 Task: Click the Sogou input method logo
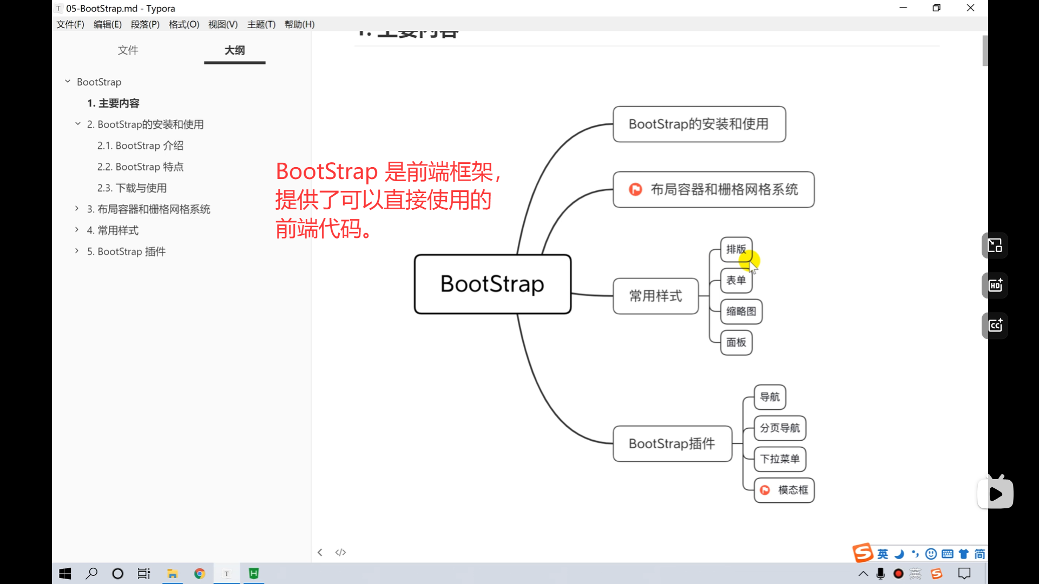coord(863,553)
